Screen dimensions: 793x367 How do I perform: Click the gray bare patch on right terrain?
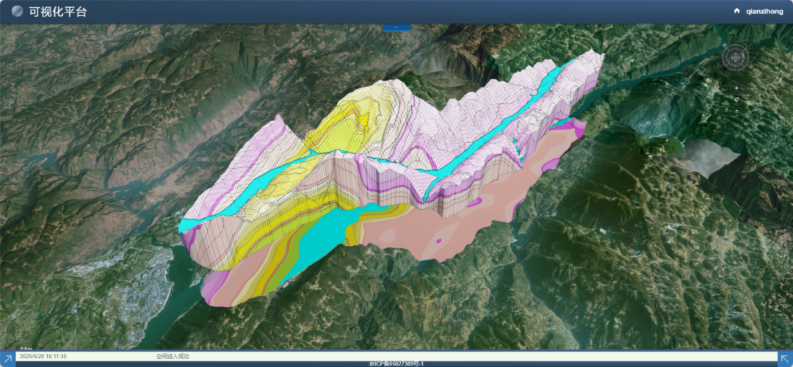click(x=709, y=158)
